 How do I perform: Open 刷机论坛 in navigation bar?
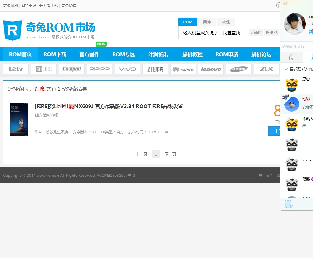261,54
